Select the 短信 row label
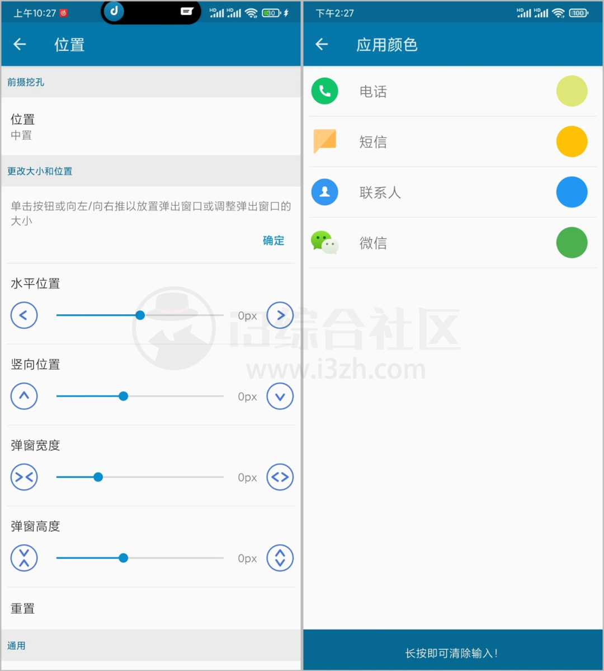 click(373, 142)
